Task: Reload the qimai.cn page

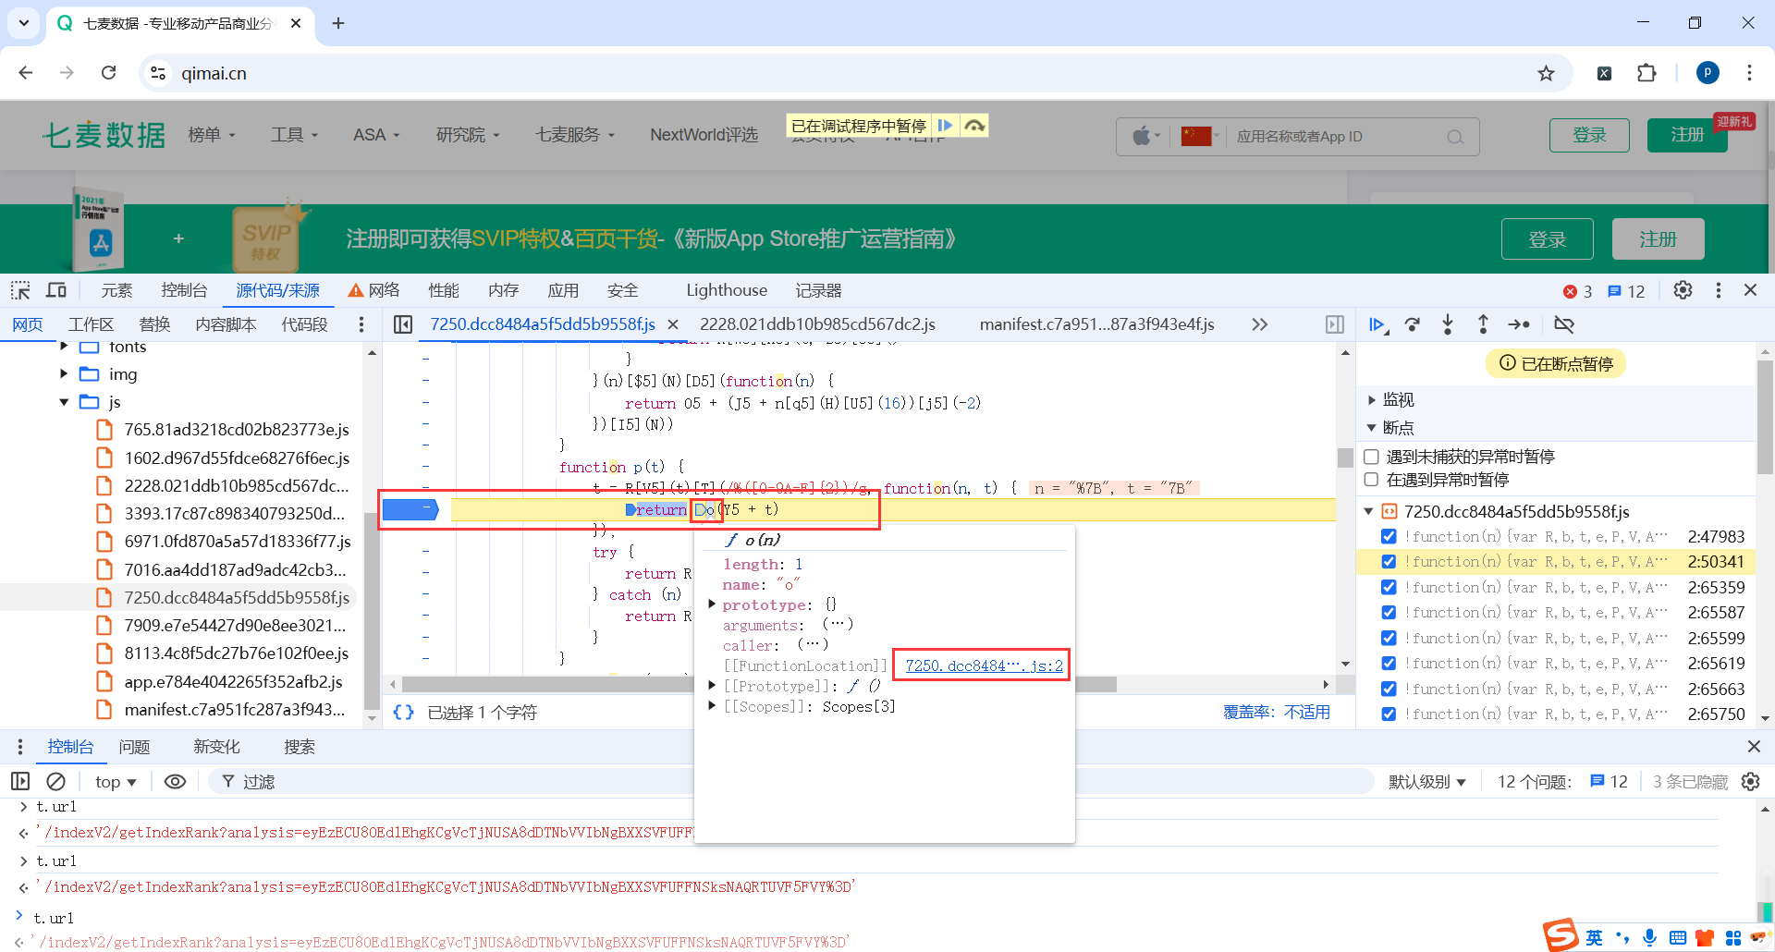Action: coord(109,73)
